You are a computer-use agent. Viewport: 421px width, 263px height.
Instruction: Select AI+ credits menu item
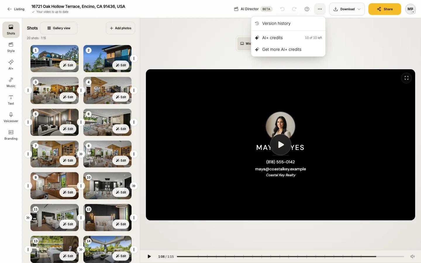pos(288,38)
